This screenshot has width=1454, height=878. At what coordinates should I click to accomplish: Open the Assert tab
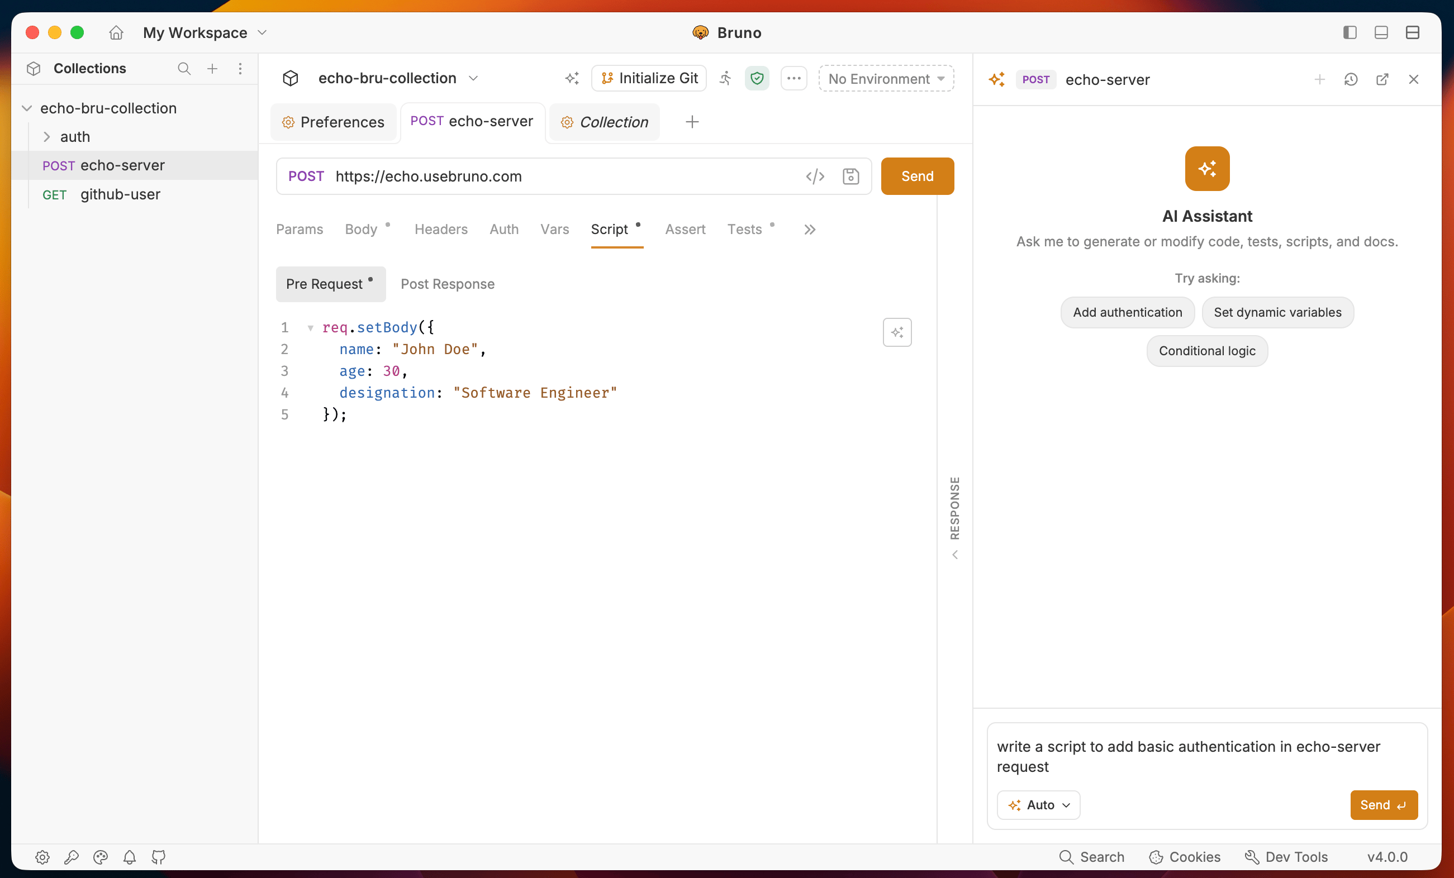(x=685, y=230)
